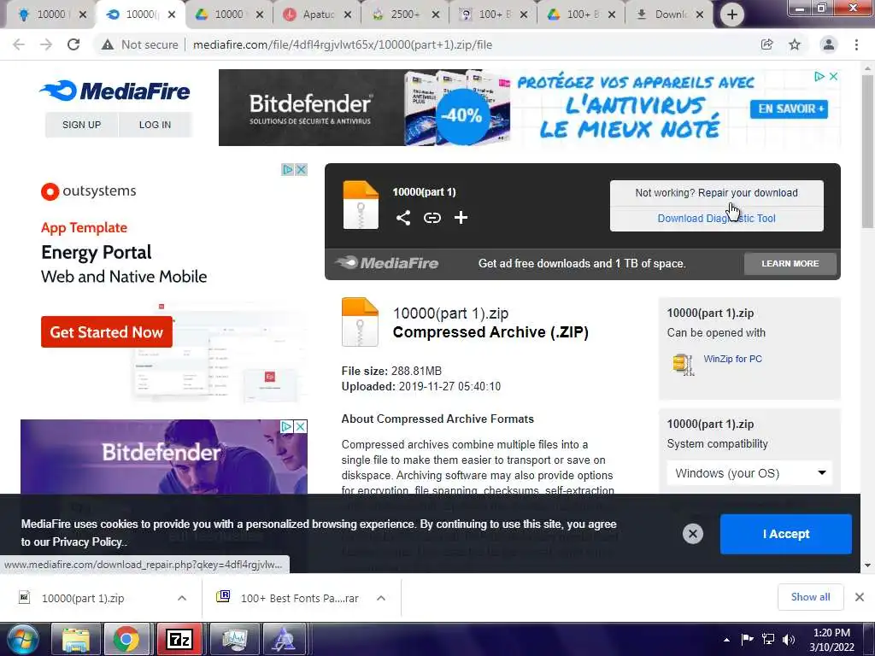Copy link using the chain icon
875x656 pixels.
point(432,218)
